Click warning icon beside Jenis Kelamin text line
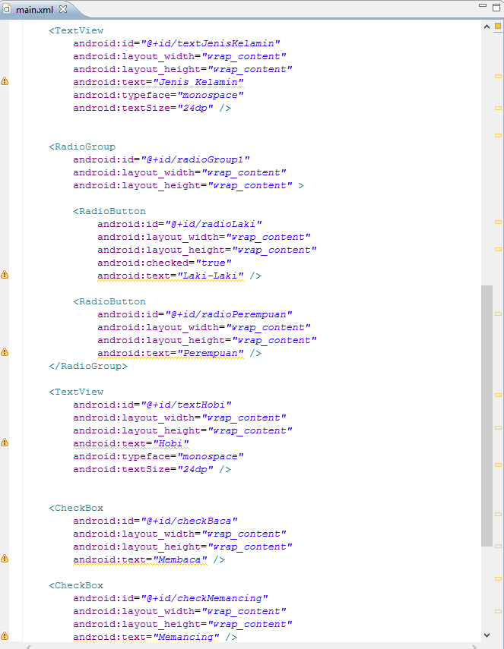The image size is (504, 649). click(5, 80)
